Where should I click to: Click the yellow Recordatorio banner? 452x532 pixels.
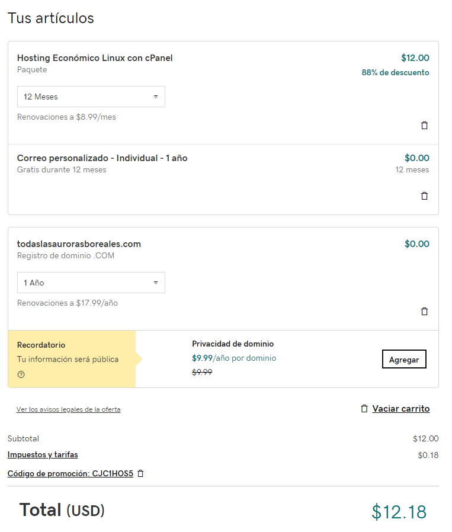[72, 359]
